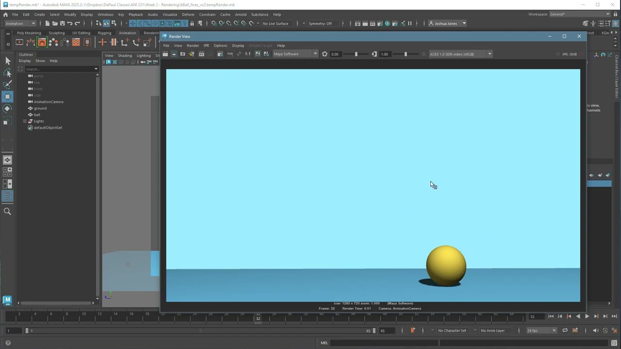The image size is (621, 349).
Task: Open the Maya Software renderer dropdown
Action: pyautogui.click(x=295, y=54)
